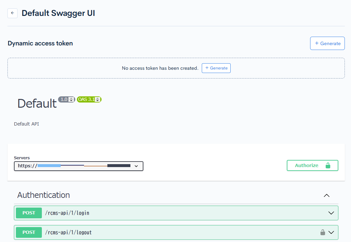Click the stepper arrows on OAS 3.1
Viewport: 351px width, 242px height.
pyautogui.click(x=98, y=99)
